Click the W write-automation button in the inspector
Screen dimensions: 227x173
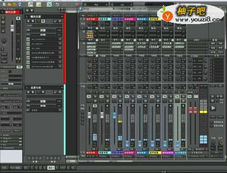tap(3, 31)
